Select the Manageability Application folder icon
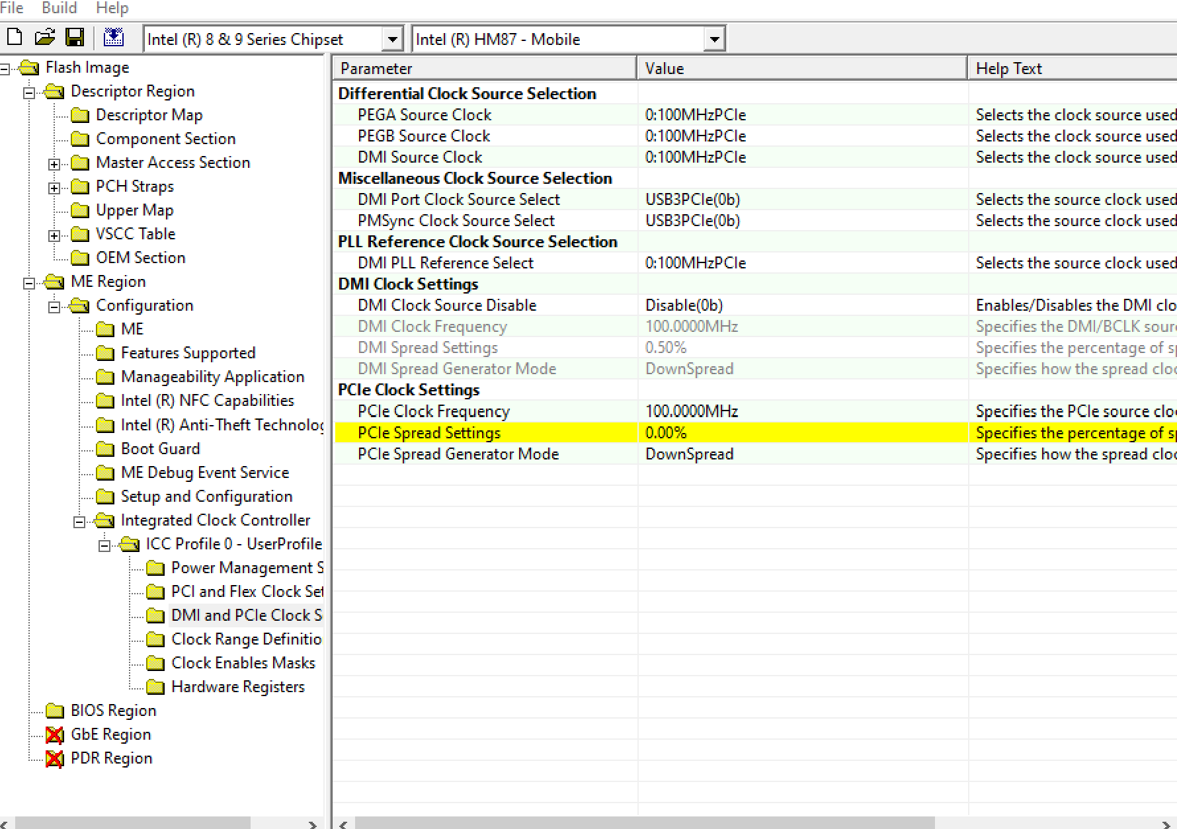The image size is (1177, 829). 105,377
